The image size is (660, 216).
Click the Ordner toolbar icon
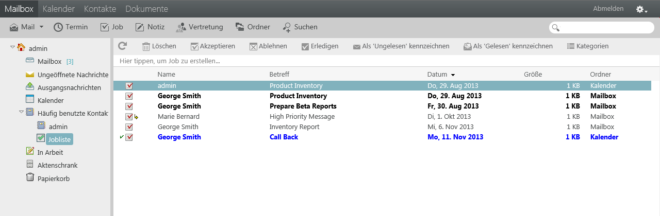coord(240,27)
